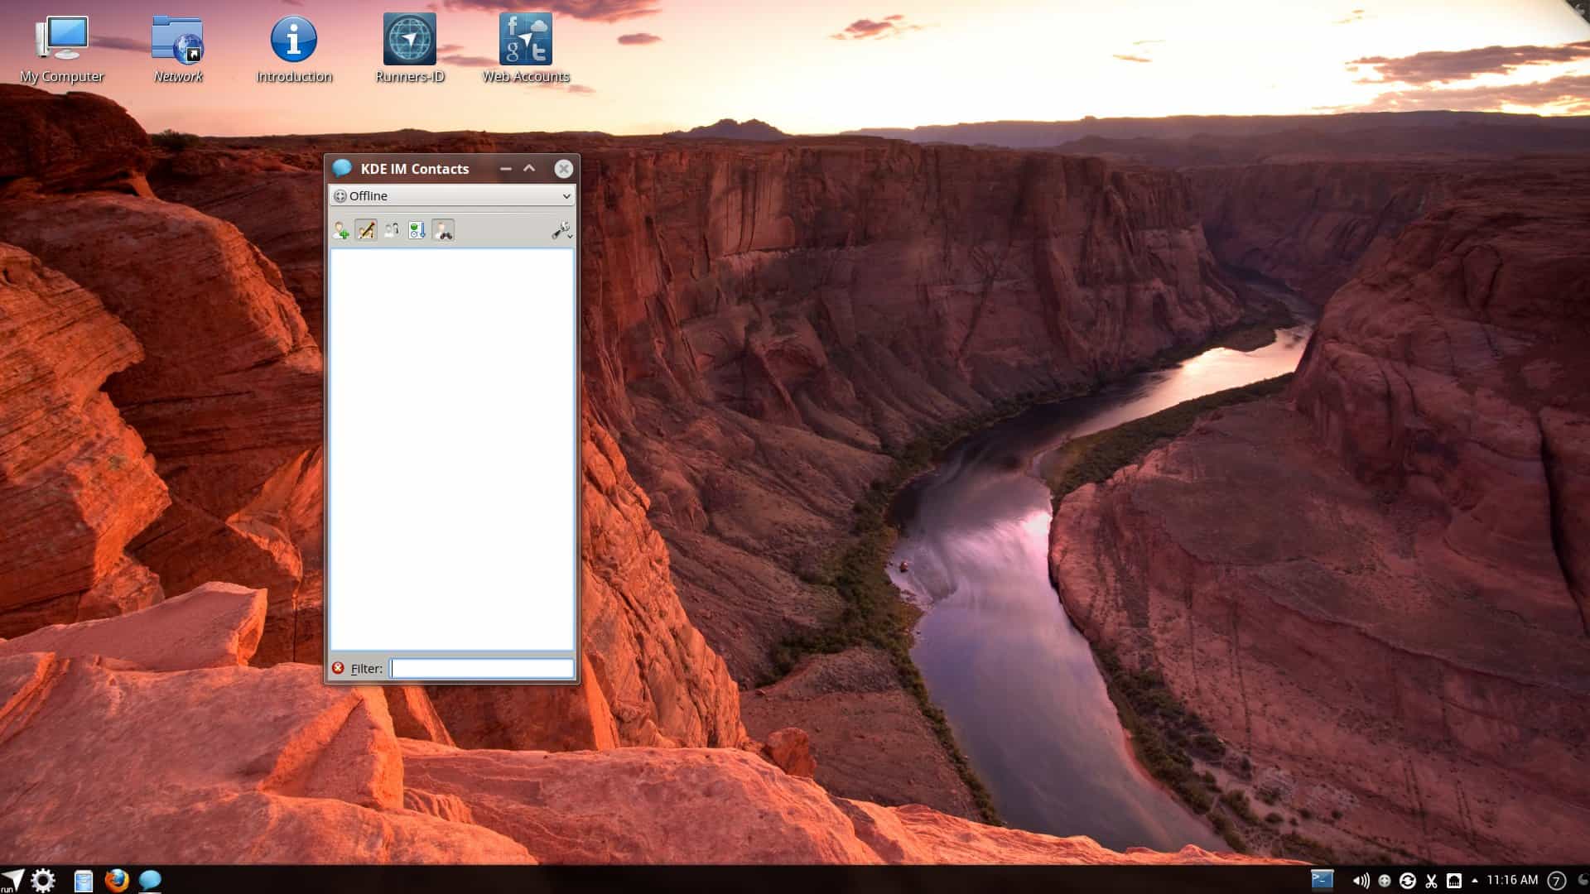Image resolution: width=1590 pixels, height=894 pixels.
Task: Click the volume speaker tray icon
Action: click(x=1361, y=881)
